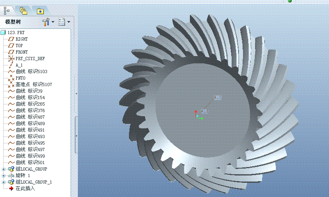Select the A_1 axis in tree
This screenshot has height=197, width=329.
tap(19, 65)
